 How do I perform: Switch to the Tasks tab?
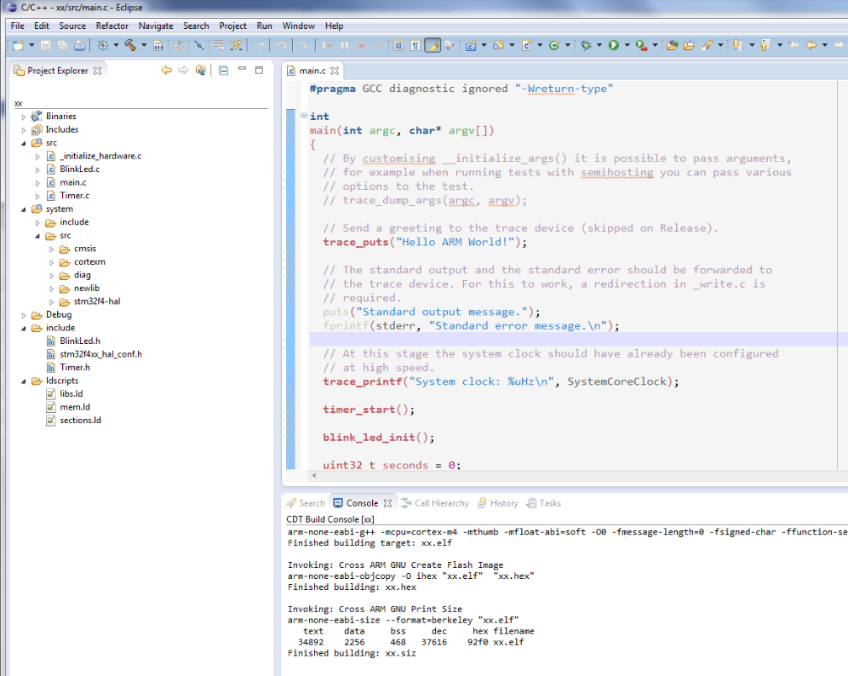(544, 503)
